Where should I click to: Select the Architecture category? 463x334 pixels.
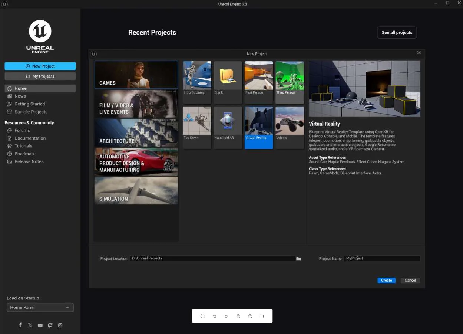(x=136, y=132)
